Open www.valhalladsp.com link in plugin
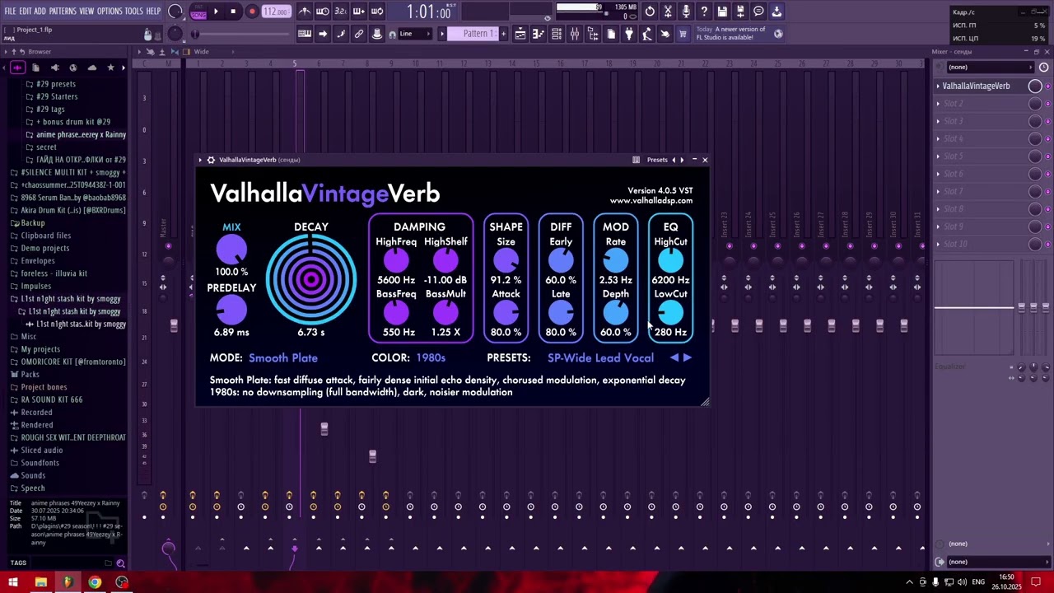 tap(651, 201)
